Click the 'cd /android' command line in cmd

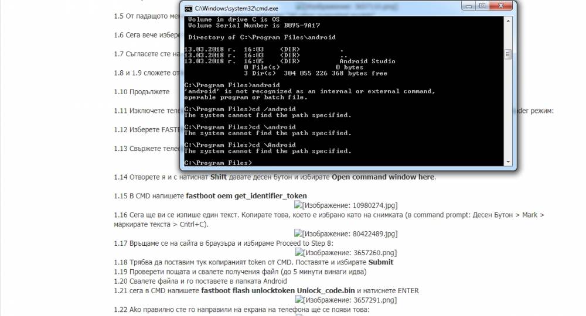240,109
